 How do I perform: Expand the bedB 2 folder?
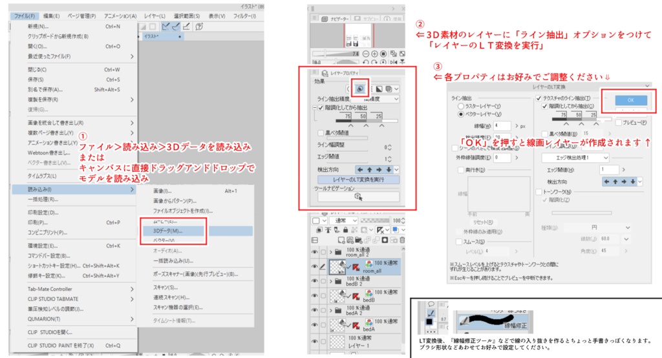331,282
